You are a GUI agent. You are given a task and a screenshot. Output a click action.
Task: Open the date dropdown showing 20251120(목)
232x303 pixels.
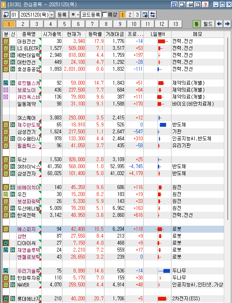(x=52, y=15)
